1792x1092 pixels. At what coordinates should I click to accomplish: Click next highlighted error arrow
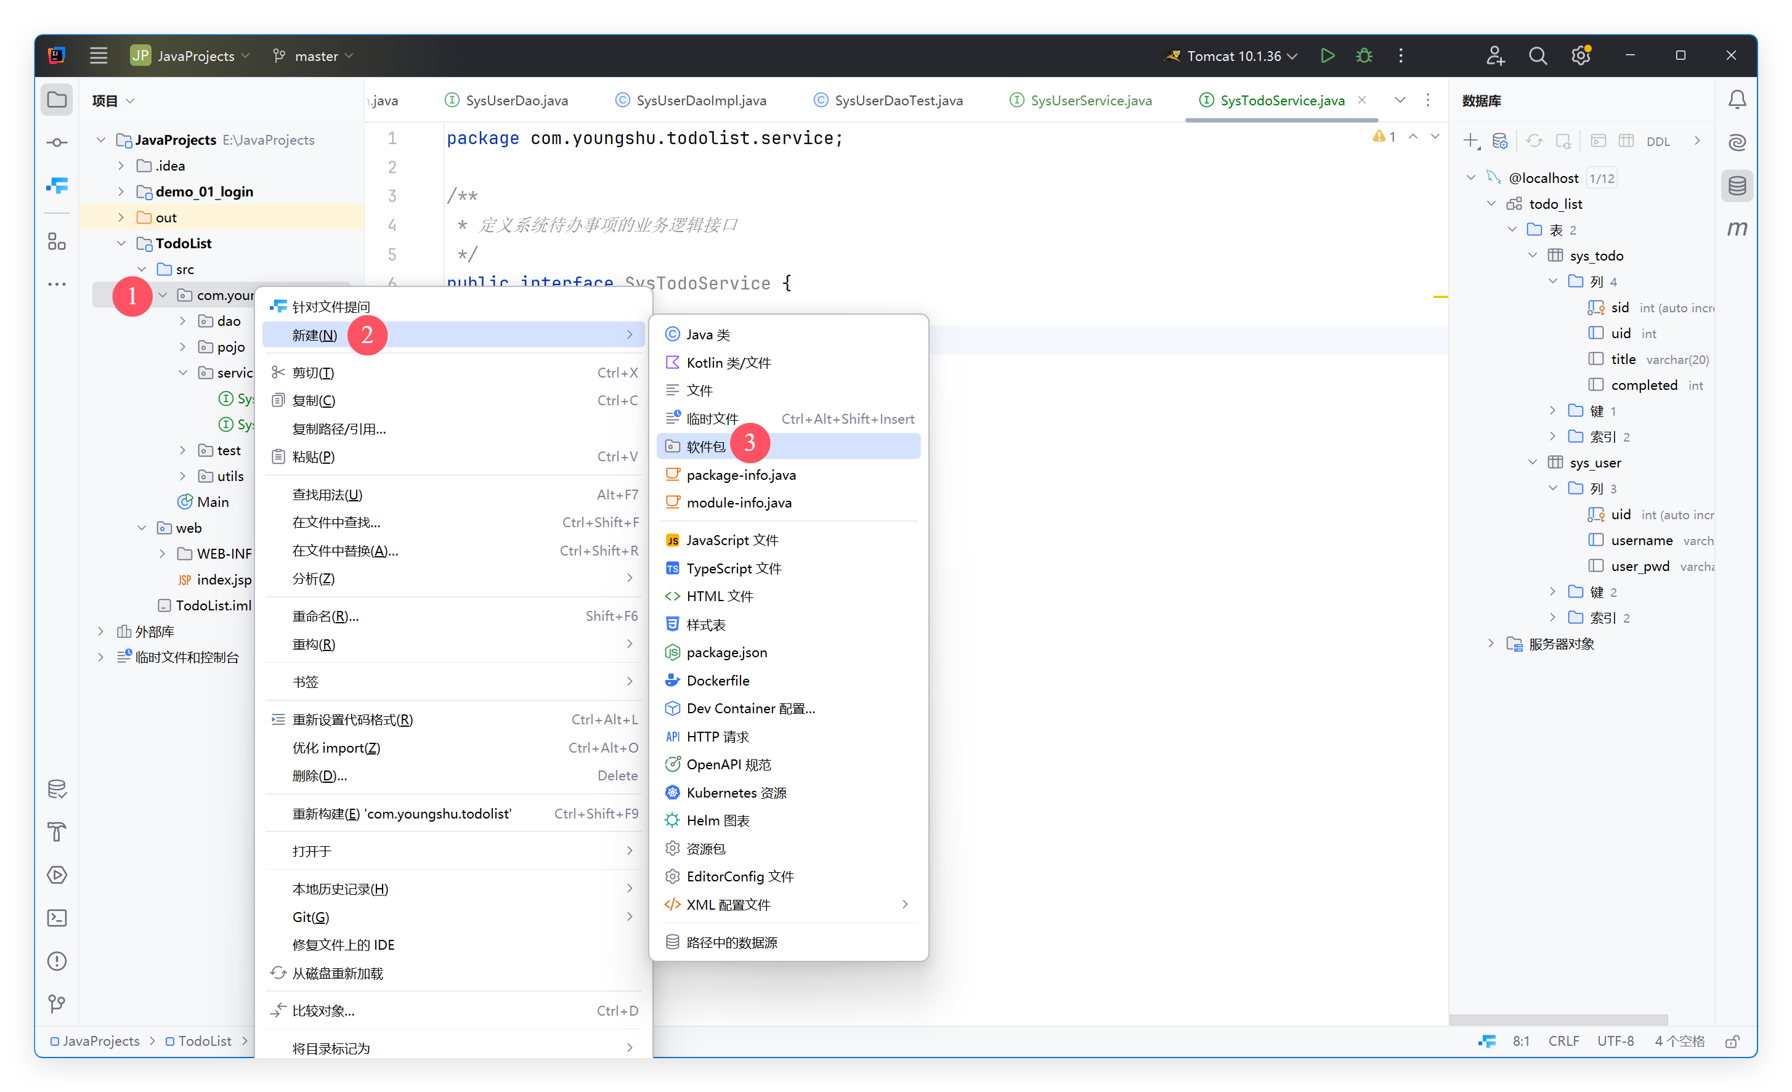[x=1435, y=137]
